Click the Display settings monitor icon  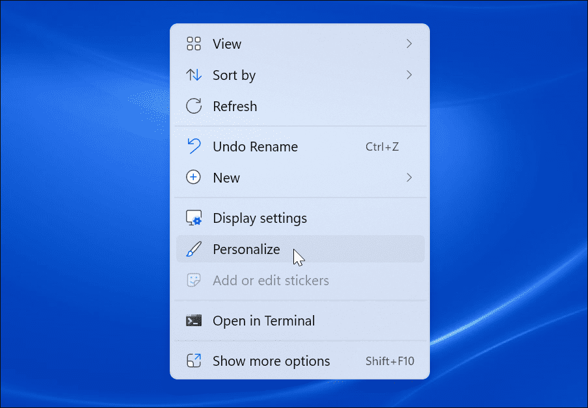[193, 218]
